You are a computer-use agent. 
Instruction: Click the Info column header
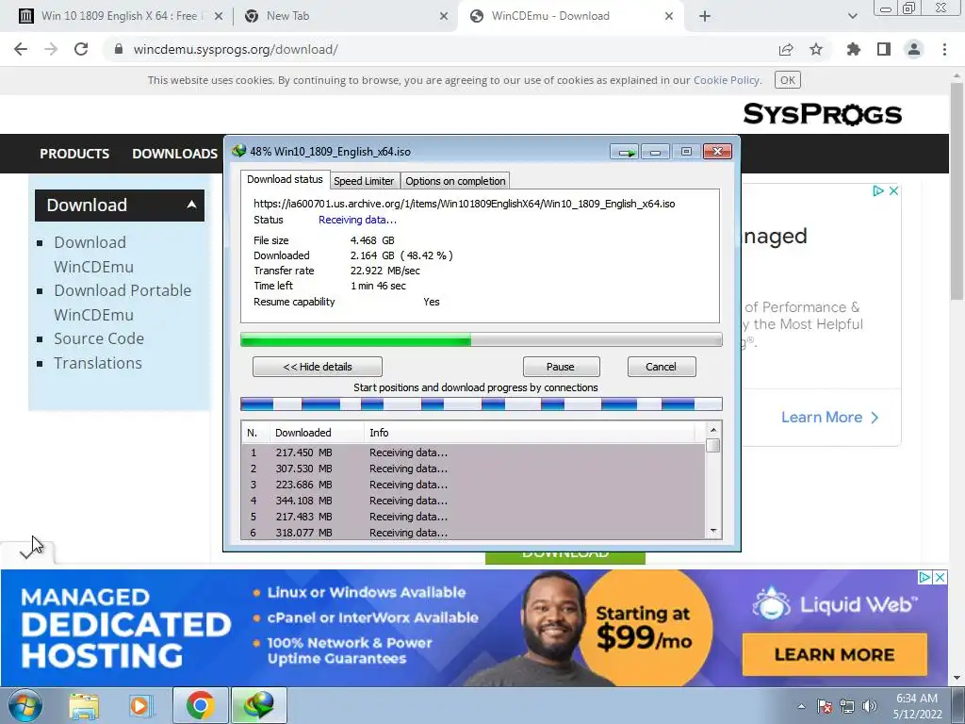[530, 433]
